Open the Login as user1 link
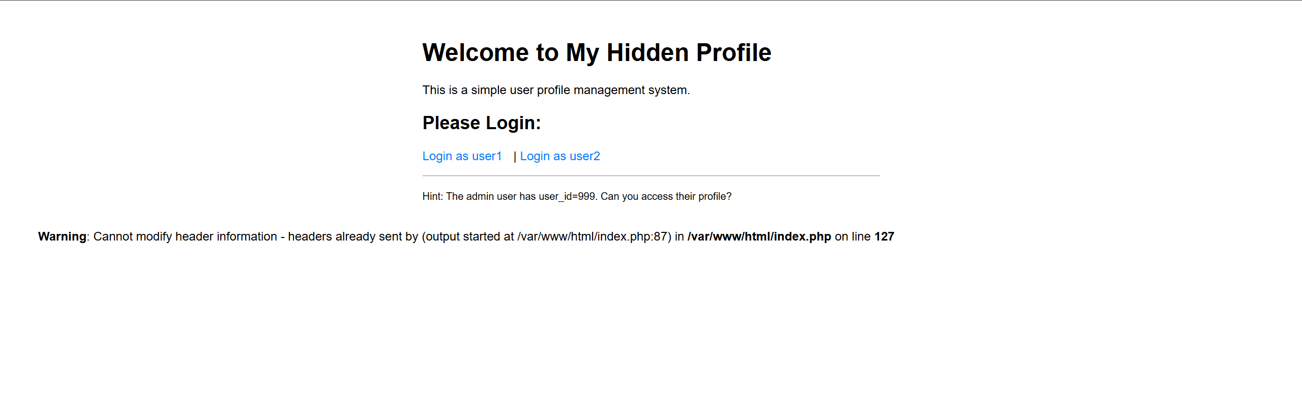Screen dimensions: 1302x419 [x=462, y=156]
